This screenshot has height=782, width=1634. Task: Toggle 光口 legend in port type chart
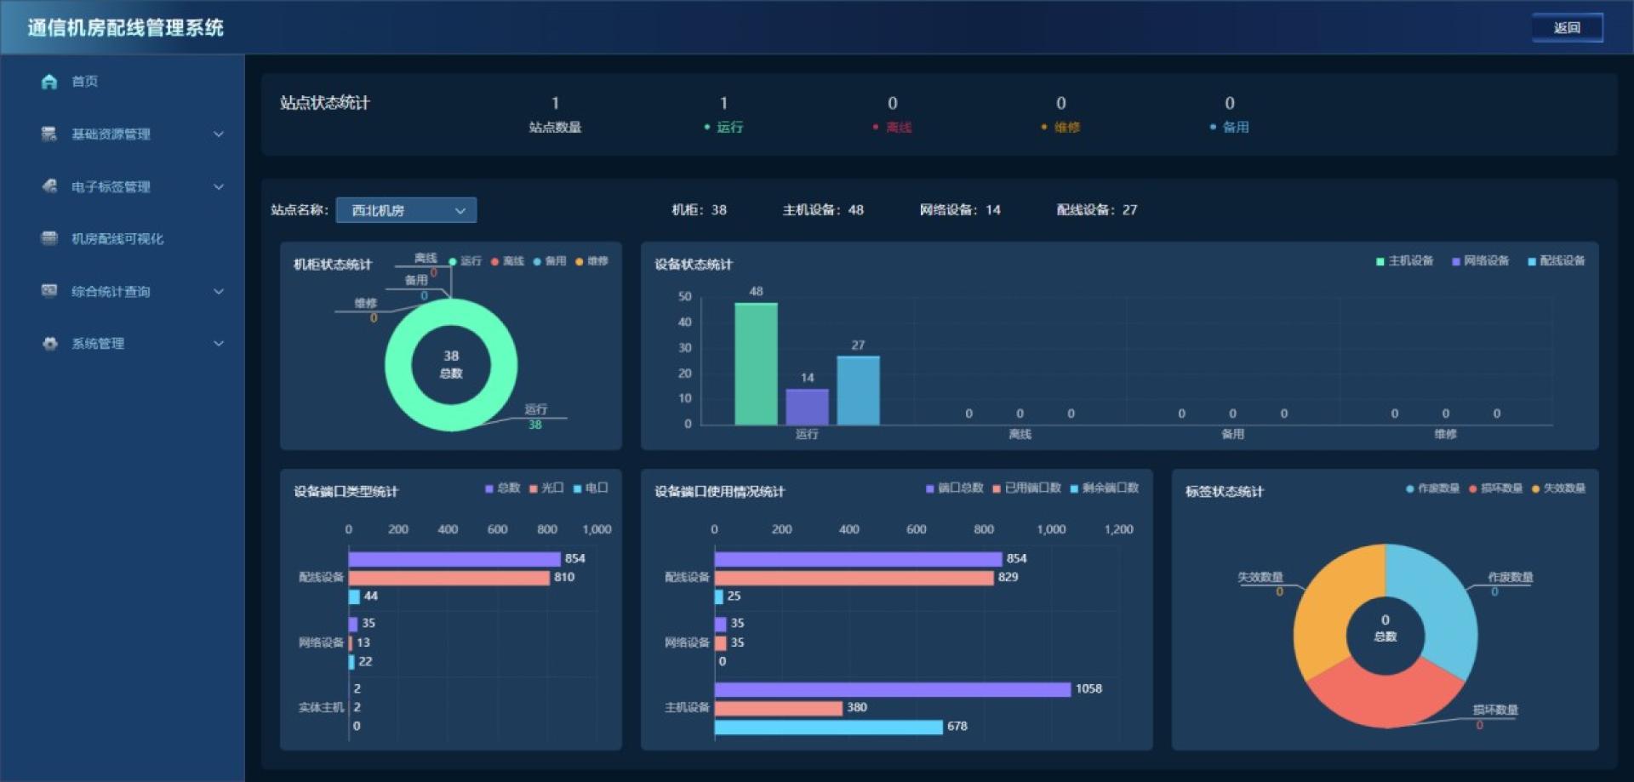[546, 488]
